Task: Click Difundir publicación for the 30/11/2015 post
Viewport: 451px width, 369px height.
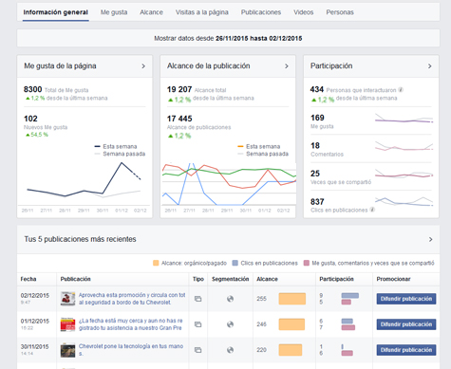Action: 406,350
